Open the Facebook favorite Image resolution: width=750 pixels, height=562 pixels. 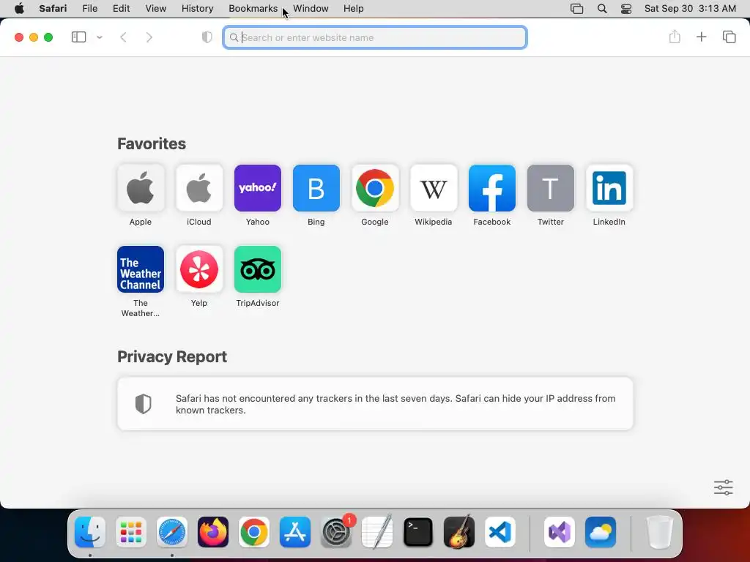click(x=492, y=188)
